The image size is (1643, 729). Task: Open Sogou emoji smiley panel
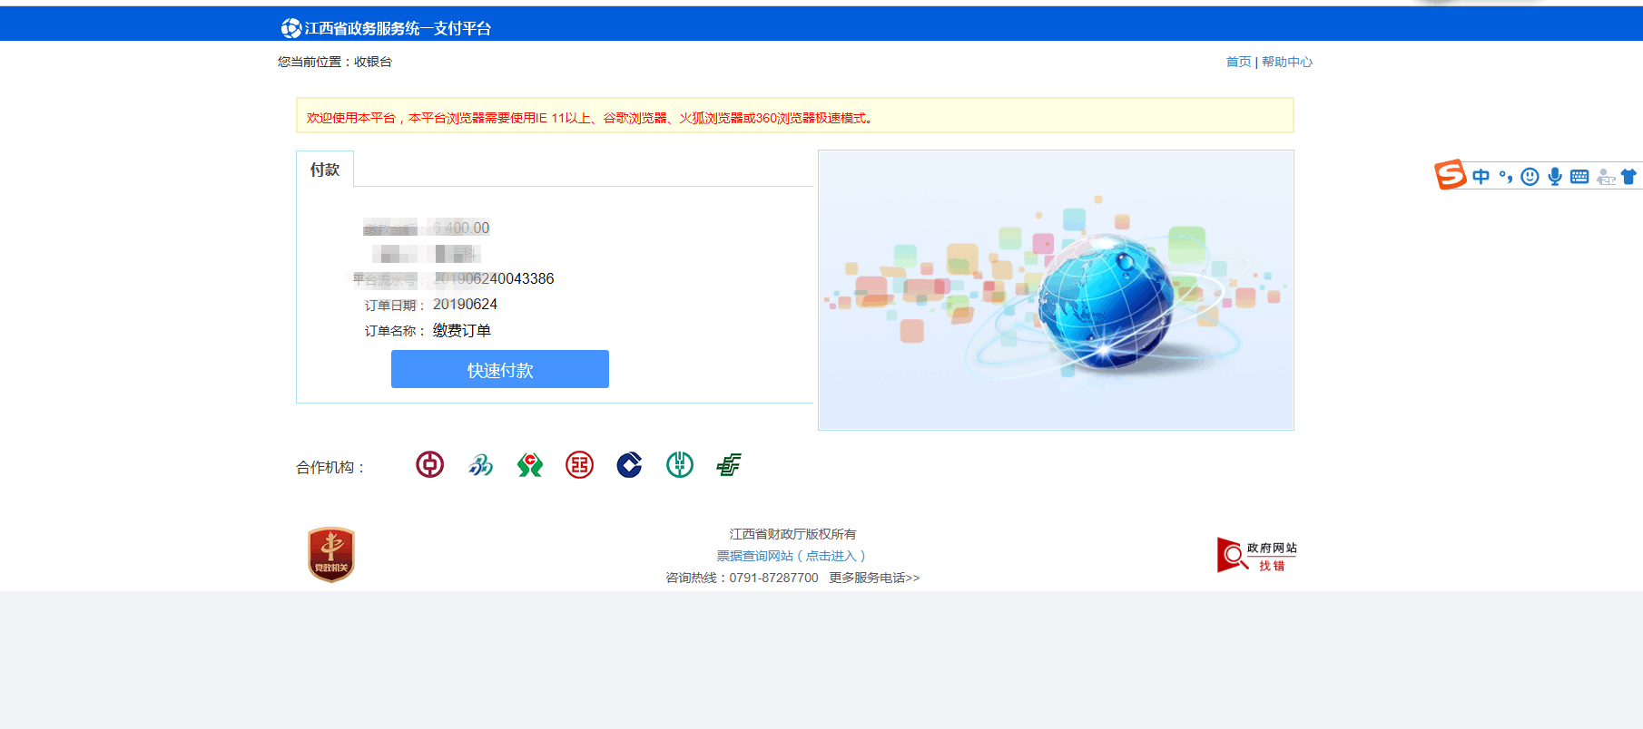tap(1530, 177)
